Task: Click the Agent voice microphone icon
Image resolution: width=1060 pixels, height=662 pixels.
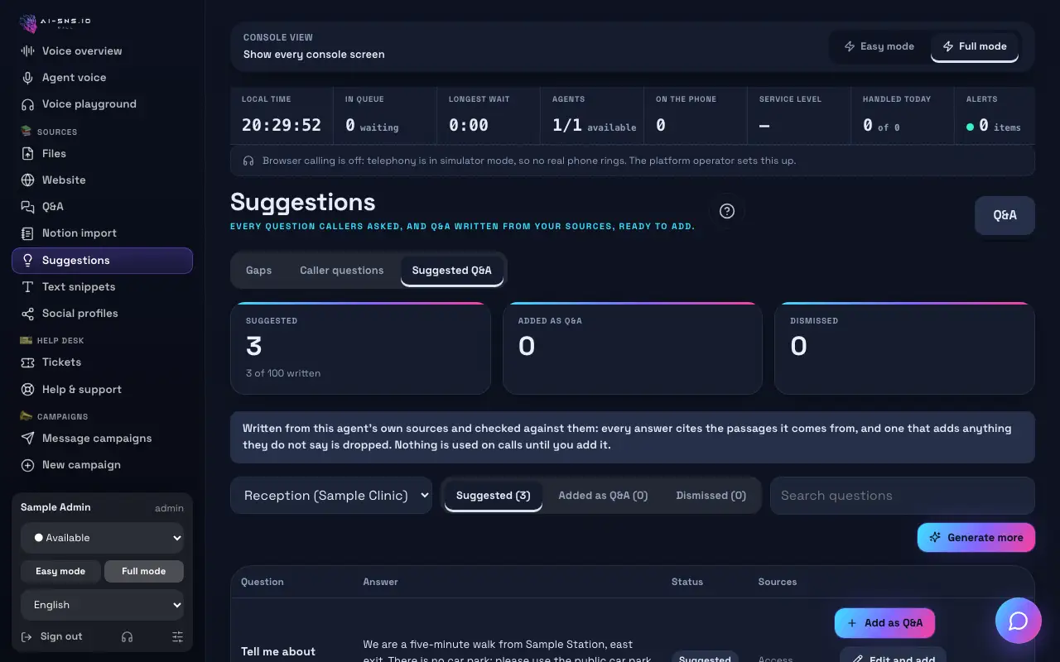Action: [x=27, y=78]
